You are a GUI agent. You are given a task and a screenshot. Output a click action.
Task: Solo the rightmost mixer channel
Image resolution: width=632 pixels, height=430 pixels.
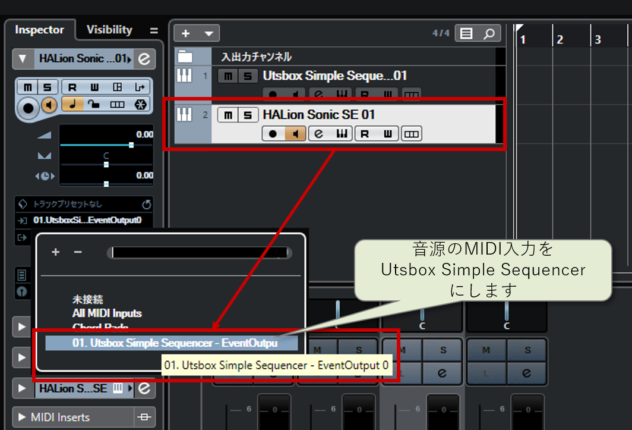pyautogui.click(x=527, y=350)
